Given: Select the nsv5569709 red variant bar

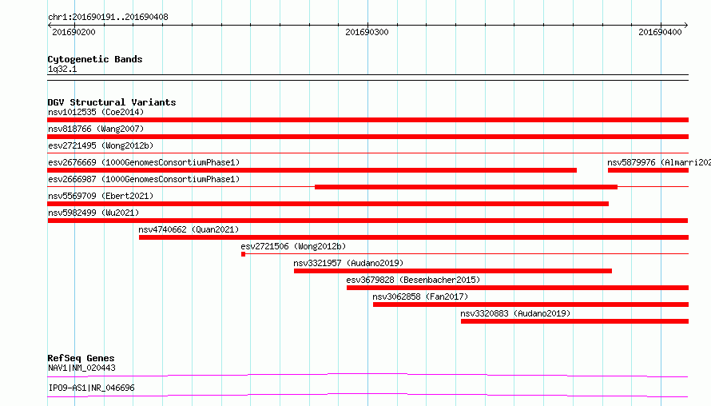Looking at the screenshot, I should (x=328, y=204).
